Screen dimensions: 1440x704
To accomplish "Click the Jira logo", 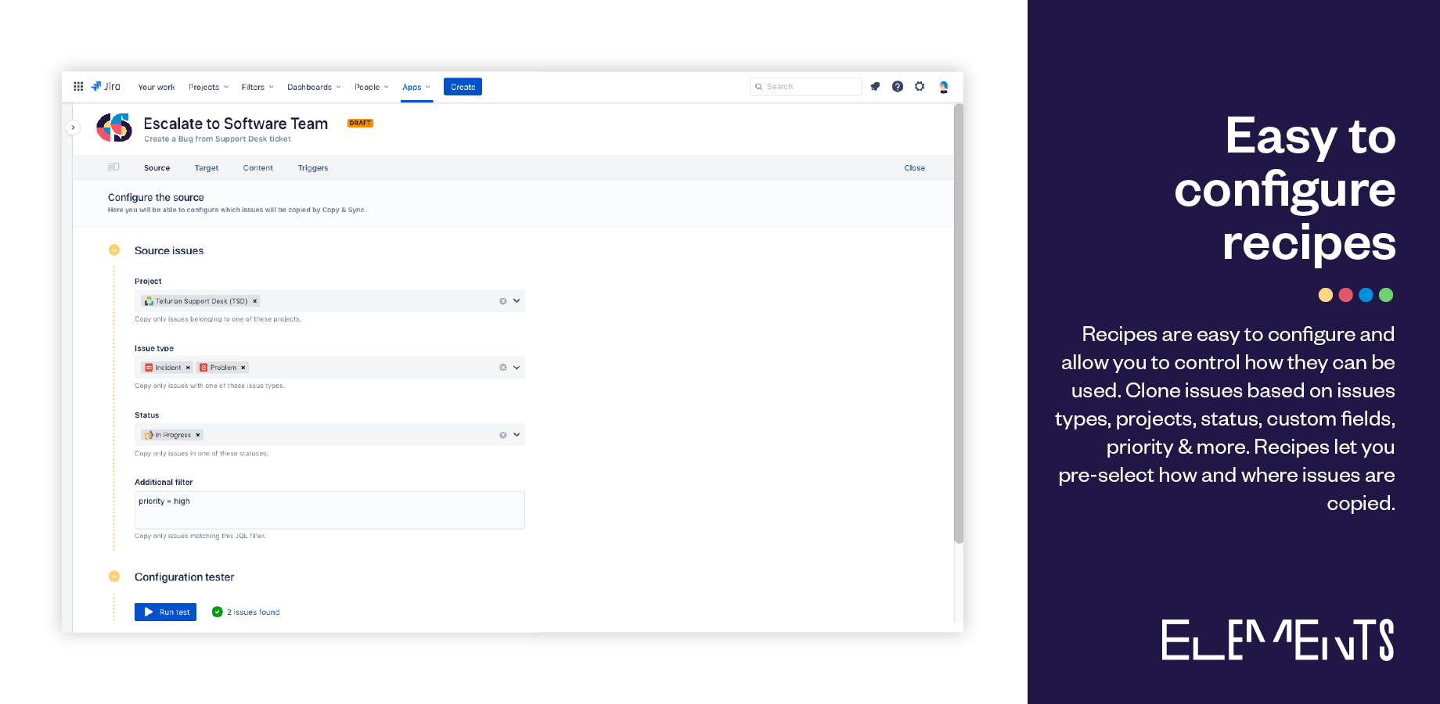I will coord(106,86).
